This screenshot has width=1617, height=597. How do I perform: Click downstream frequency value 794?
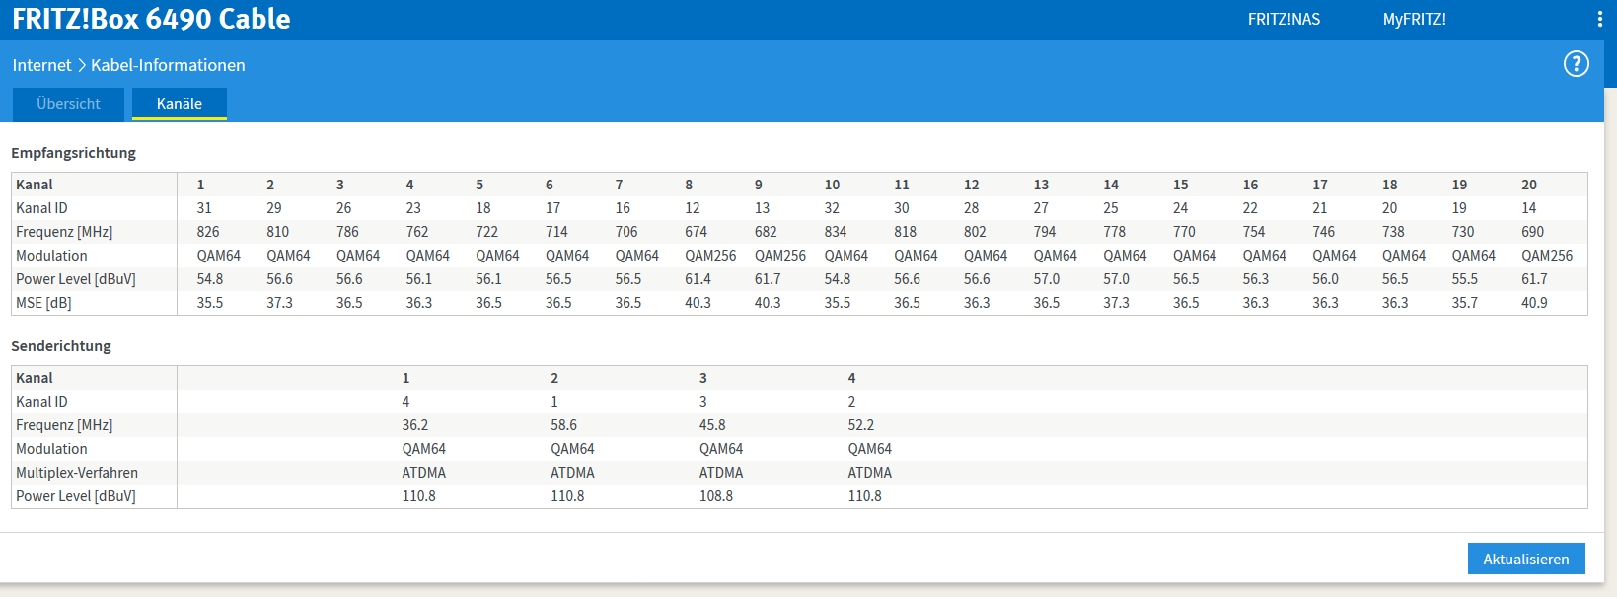point(1045,232)
